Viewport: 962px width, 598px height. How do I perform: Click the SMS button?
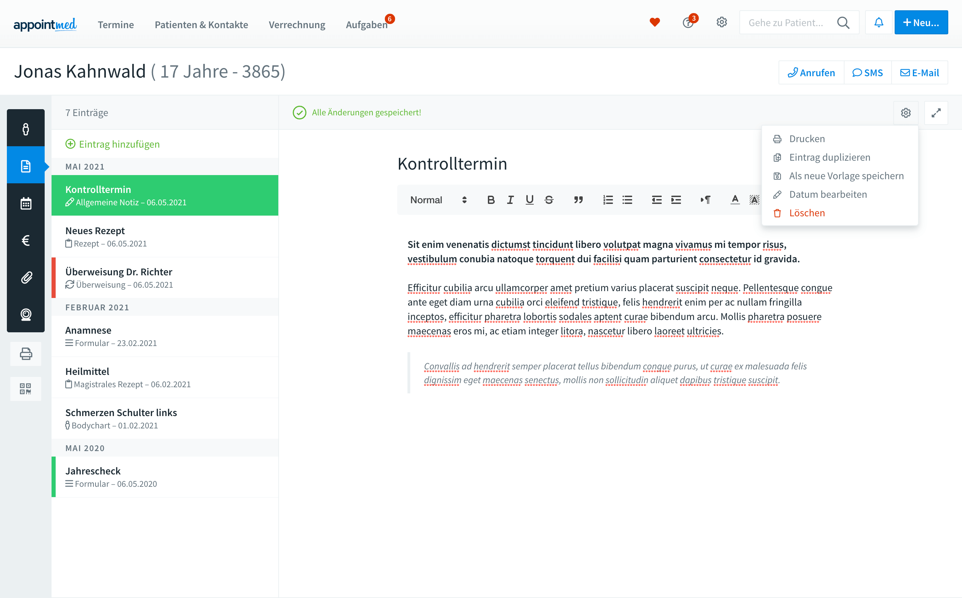(x=868, y=73)
